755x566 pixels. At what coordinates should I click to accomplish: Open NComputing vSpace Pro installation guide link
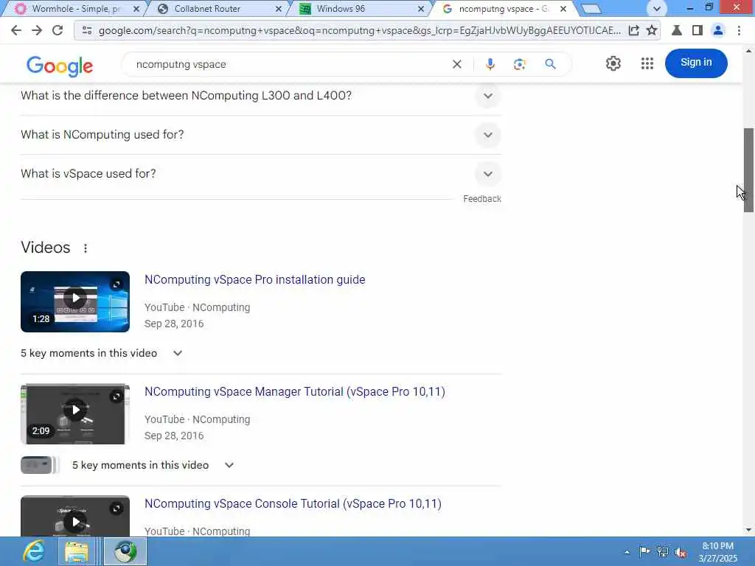254,279
